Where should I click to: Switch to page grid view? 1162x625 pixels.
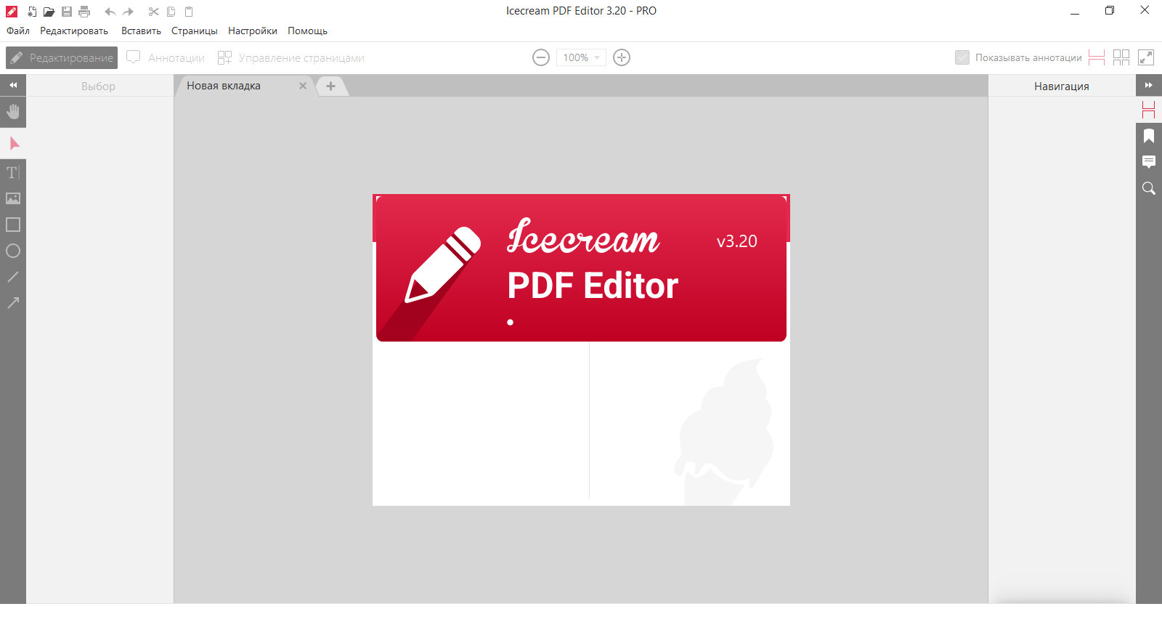(1121, 57)
